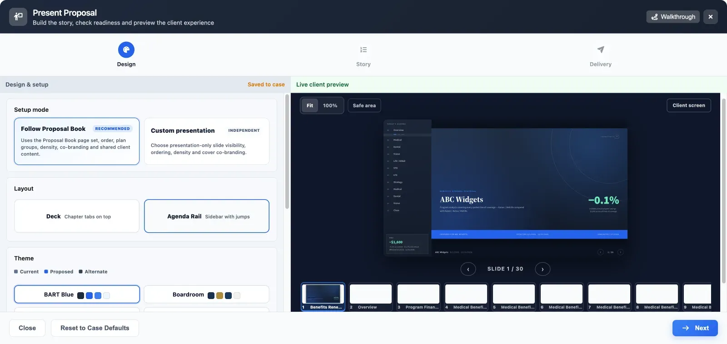
Task: Choose Follow Proposal Book setup mode
Action: (x=77, y=141)
